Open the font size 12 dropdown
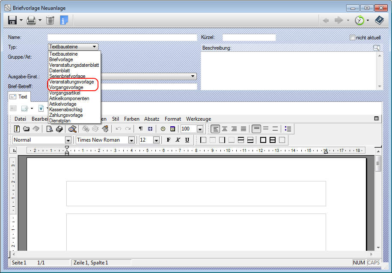The image size is (392, 273). pos(156,140)
